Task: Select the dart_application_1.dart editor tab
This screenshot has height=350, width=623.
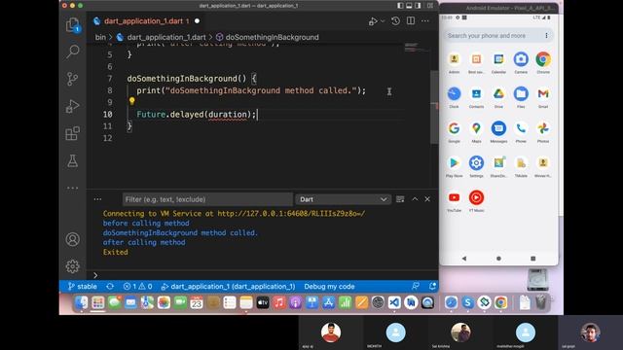Action: (146, 21)
